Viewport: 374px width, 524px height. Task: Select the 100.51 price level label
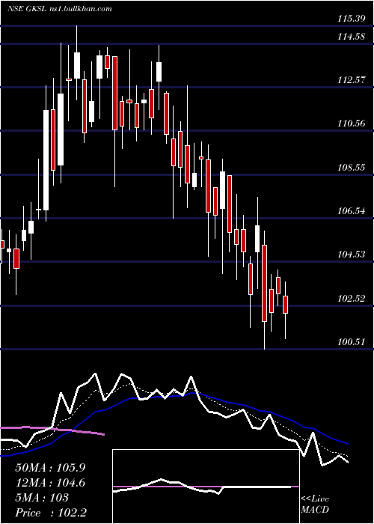coord(351,342)
